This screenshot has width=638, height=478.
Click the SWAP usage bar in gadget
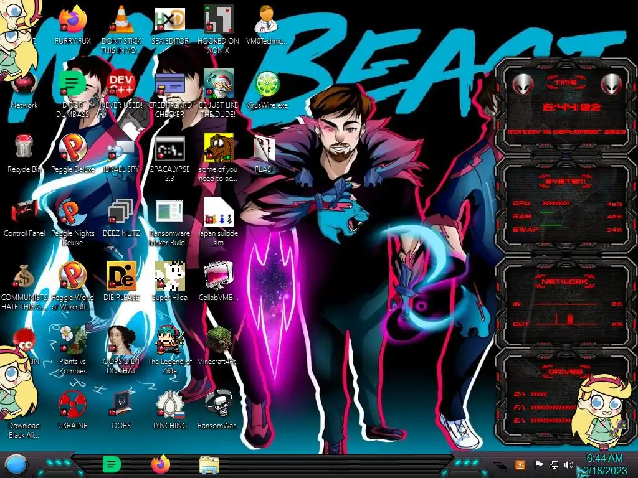pyautogui.click(x=551, y=225)
